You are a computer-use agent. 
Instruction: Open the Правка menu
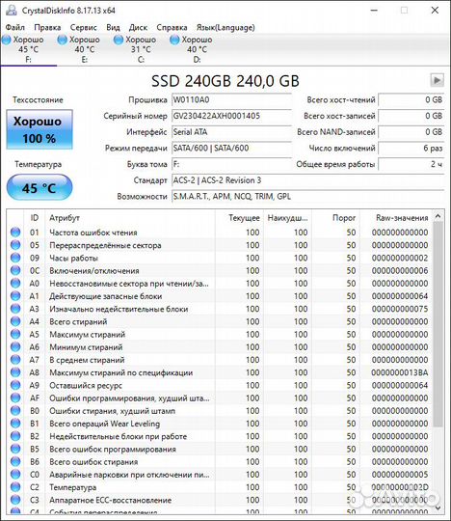click(47, 27)
